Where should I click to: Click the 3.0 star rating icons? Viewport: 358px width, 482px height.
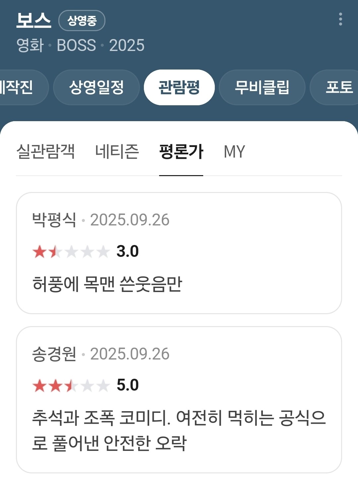(71, 252)
